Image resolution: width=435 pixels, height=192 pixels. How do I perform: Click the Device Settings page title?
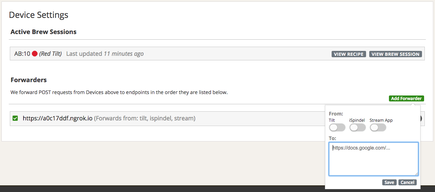pyautogui.click(x=39, y=15)
